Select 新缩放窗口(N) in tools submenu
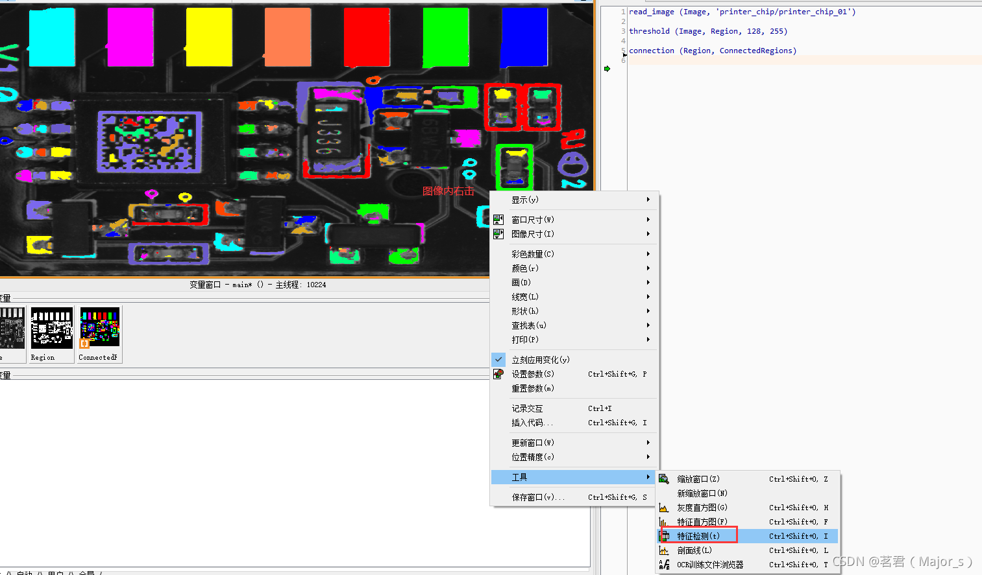The width and height of the screenshot is (982, 575). (x=748, y=493)
